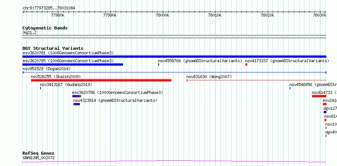Image resolution: width=337 pixels, height=166 pixels.
Task: Click the DGV Structural Variants track title
Action: click(53, 48)
